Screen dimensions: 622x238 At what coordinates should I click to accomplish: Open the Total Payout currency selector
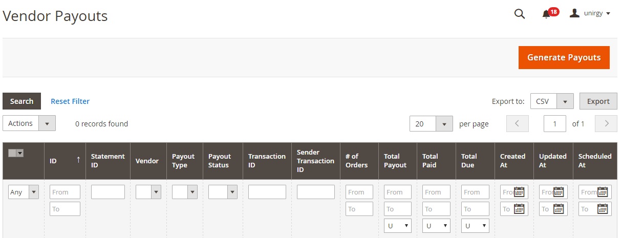397,226
